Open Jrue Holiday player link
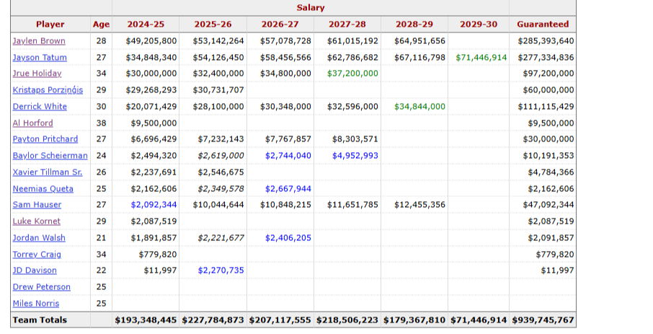The image size is (653, 334). 37,74
